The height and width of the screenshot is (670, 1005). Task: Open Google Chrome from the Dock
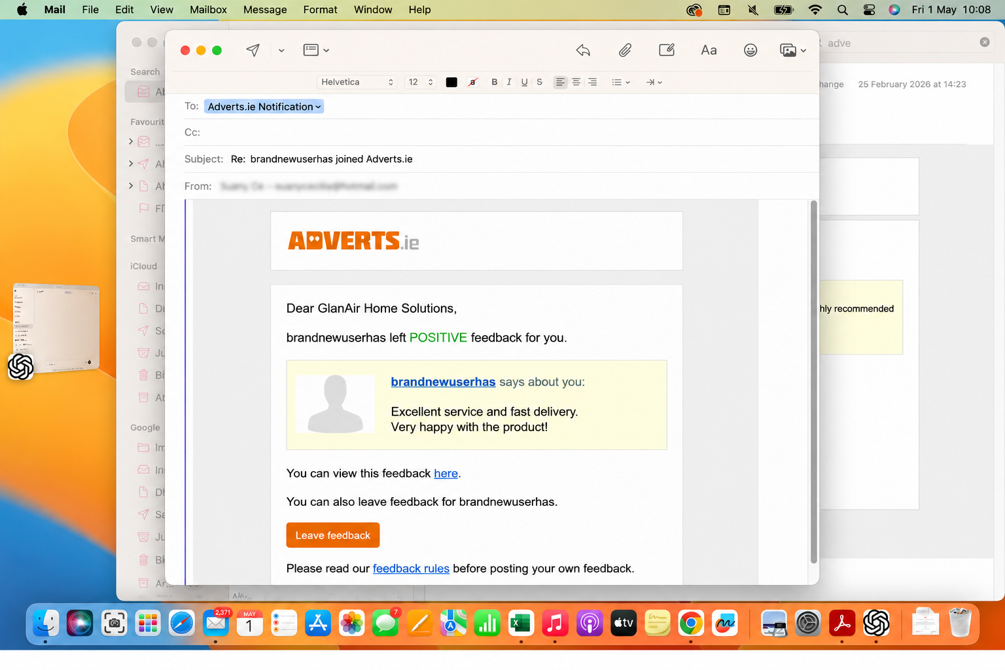point(691,624)
